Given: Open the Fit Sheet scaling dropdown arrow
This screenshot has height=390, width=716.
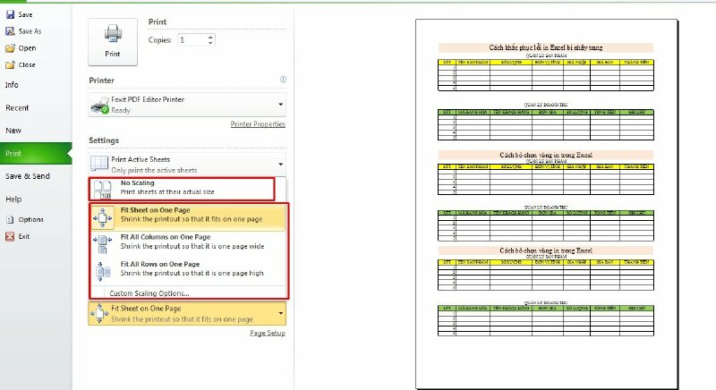Looking at the screenshot, I should point(281,313).
